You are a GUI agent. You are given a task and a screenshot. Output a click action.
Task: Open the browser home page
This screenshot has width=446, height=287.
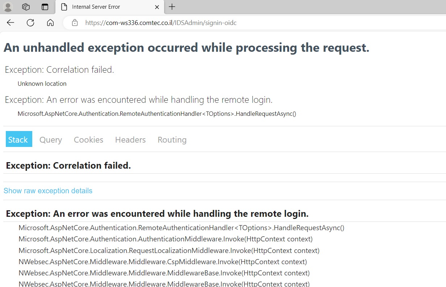(50, 22)
